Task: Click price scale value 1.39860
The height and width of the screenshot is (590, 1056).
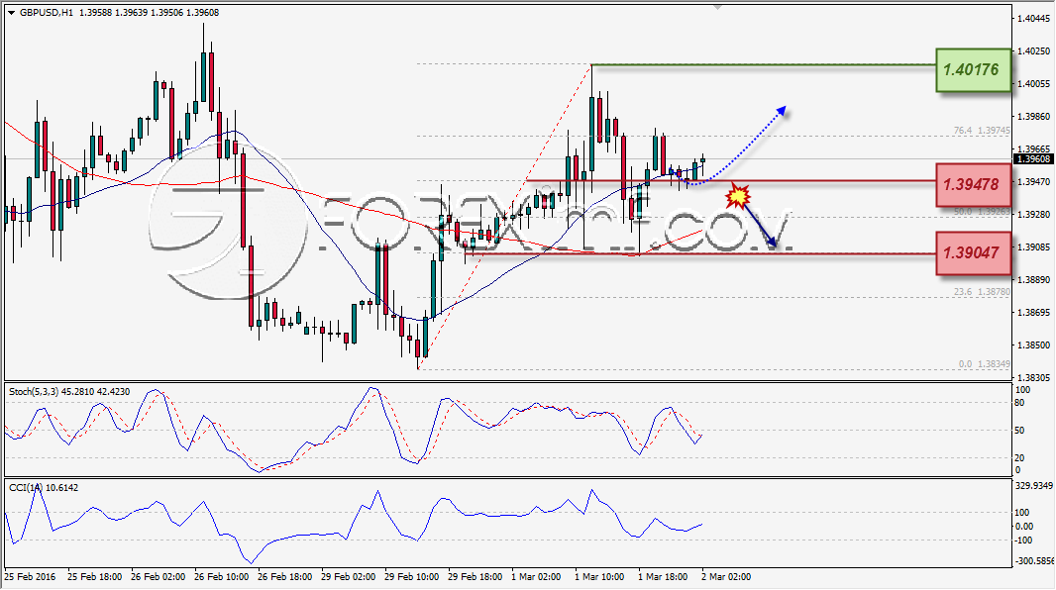Action: click(1034, 117)
